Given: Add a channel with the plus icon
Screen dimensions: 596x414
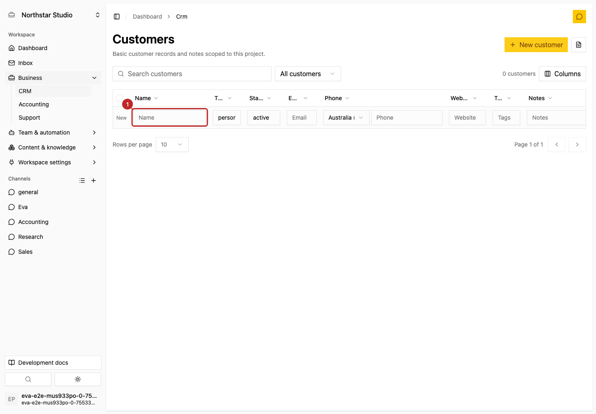Looking at the screenshot, I should coord(94,181).
